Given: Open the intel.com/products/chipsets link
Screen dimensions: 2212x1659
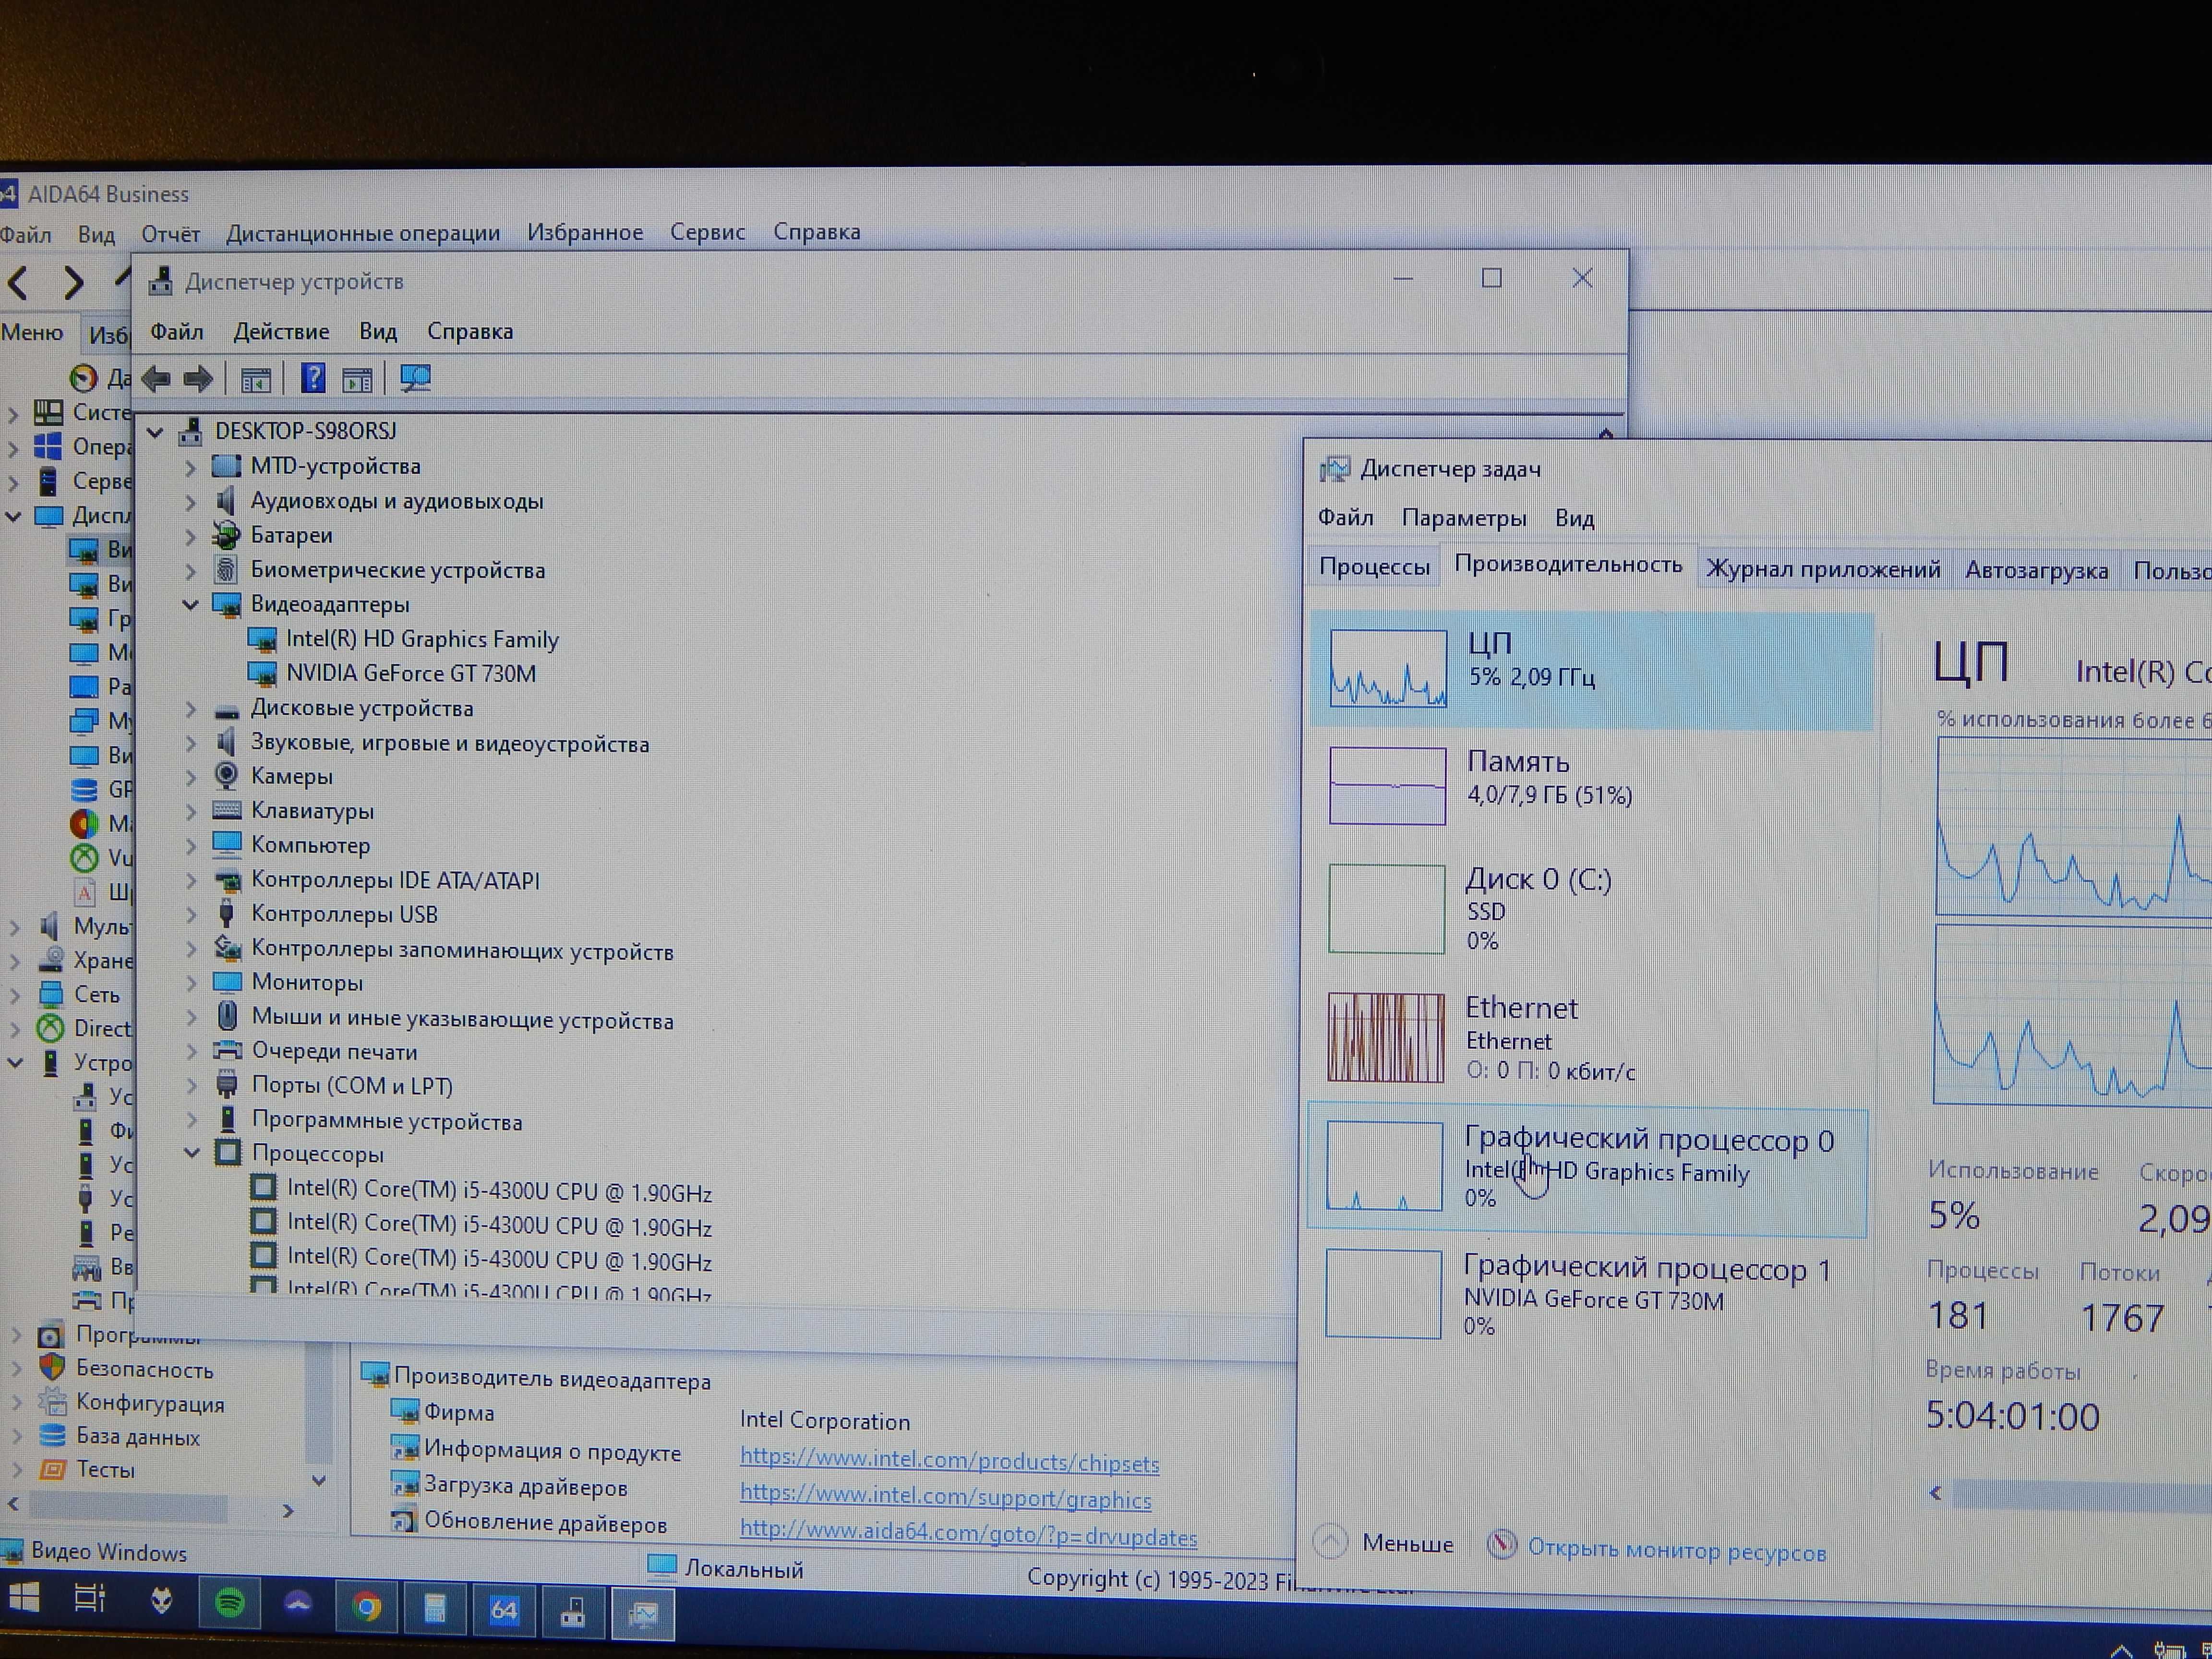Looking at the screenshot, I should (949, 1461).
